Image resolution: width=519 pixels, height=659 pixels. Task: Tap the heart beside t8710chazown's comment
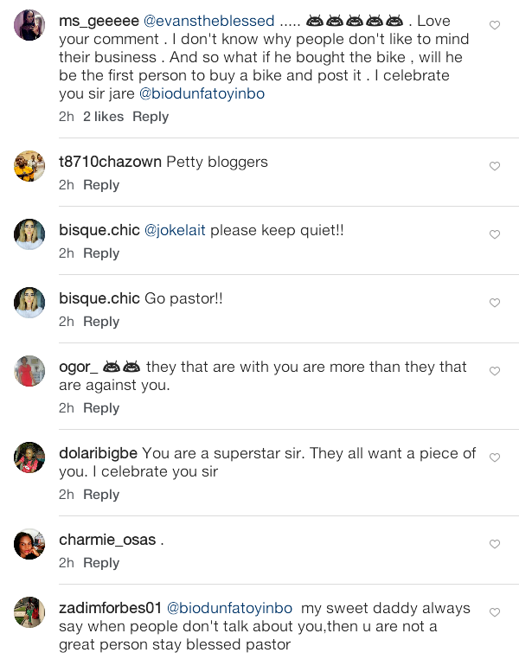pos(495,166)
